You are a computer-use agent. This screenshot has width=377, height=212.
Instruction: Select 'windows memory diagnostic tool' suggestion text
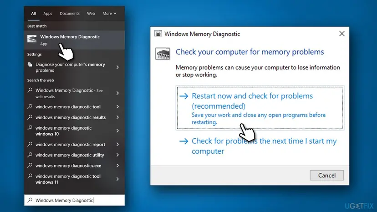pos(68,107)
